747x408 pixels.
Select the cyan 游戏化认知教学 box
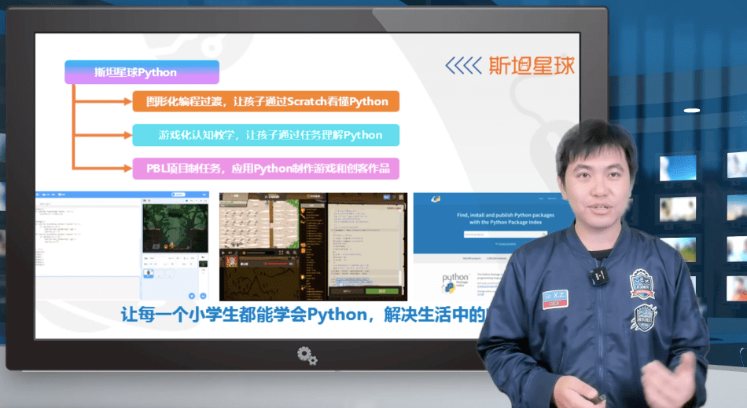266,135
